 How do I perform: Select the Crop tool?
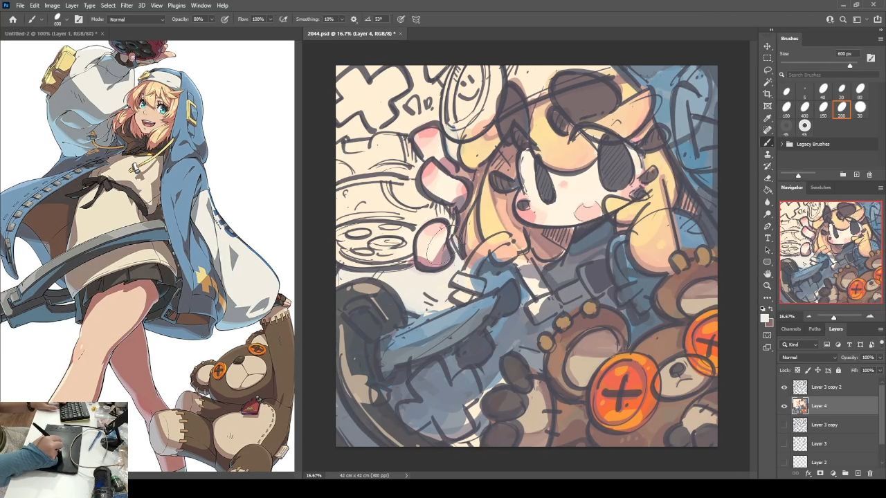click(x=768, y=94)
